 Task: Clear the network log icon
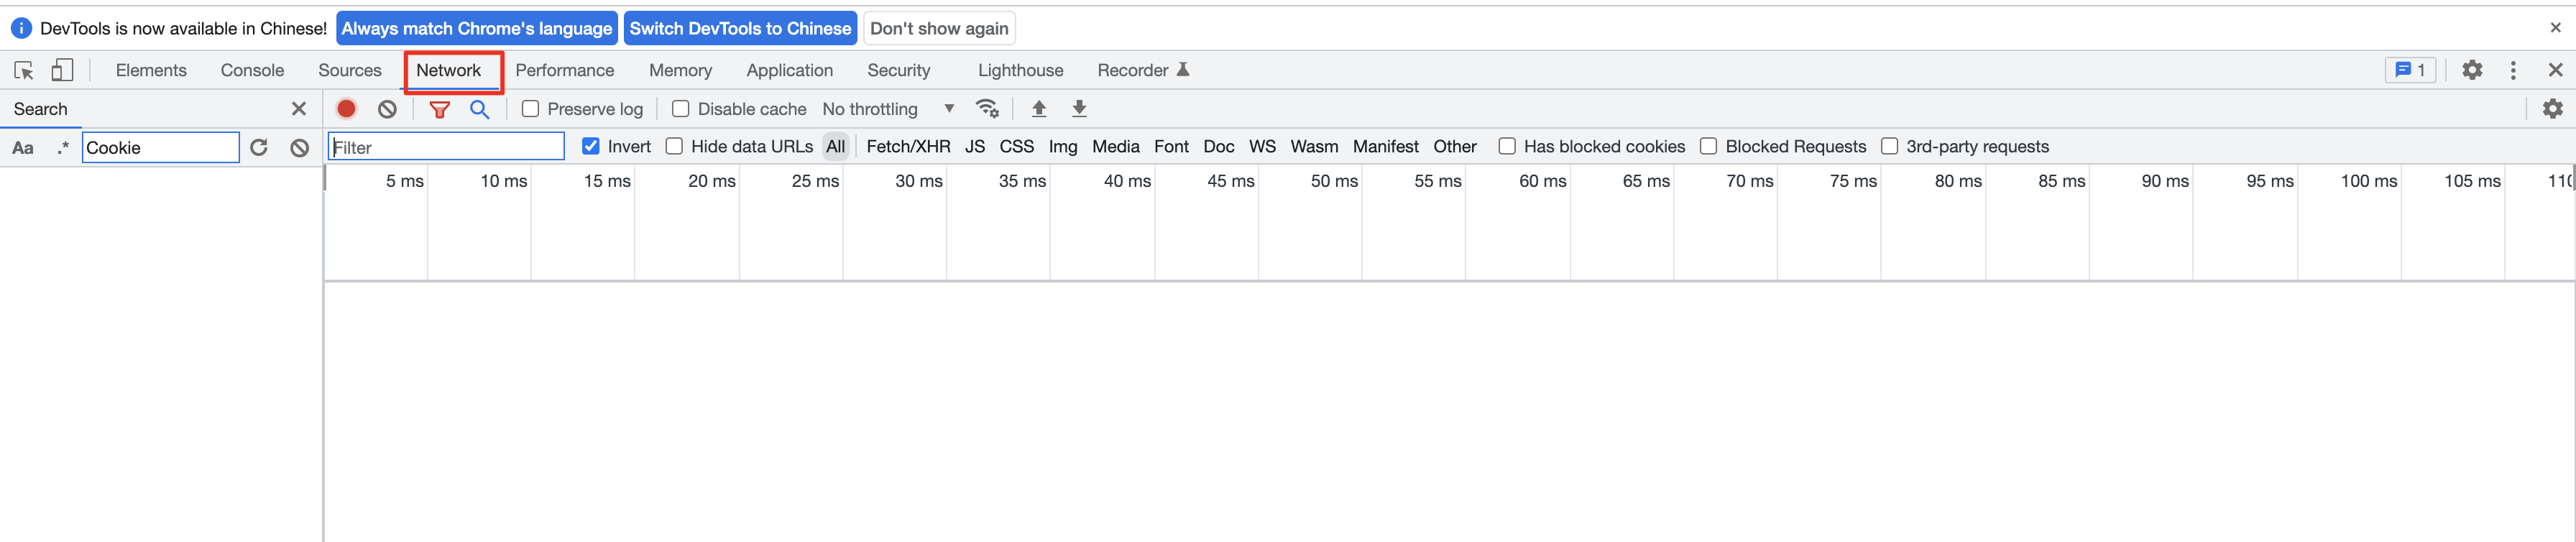[x=387, y=109]
